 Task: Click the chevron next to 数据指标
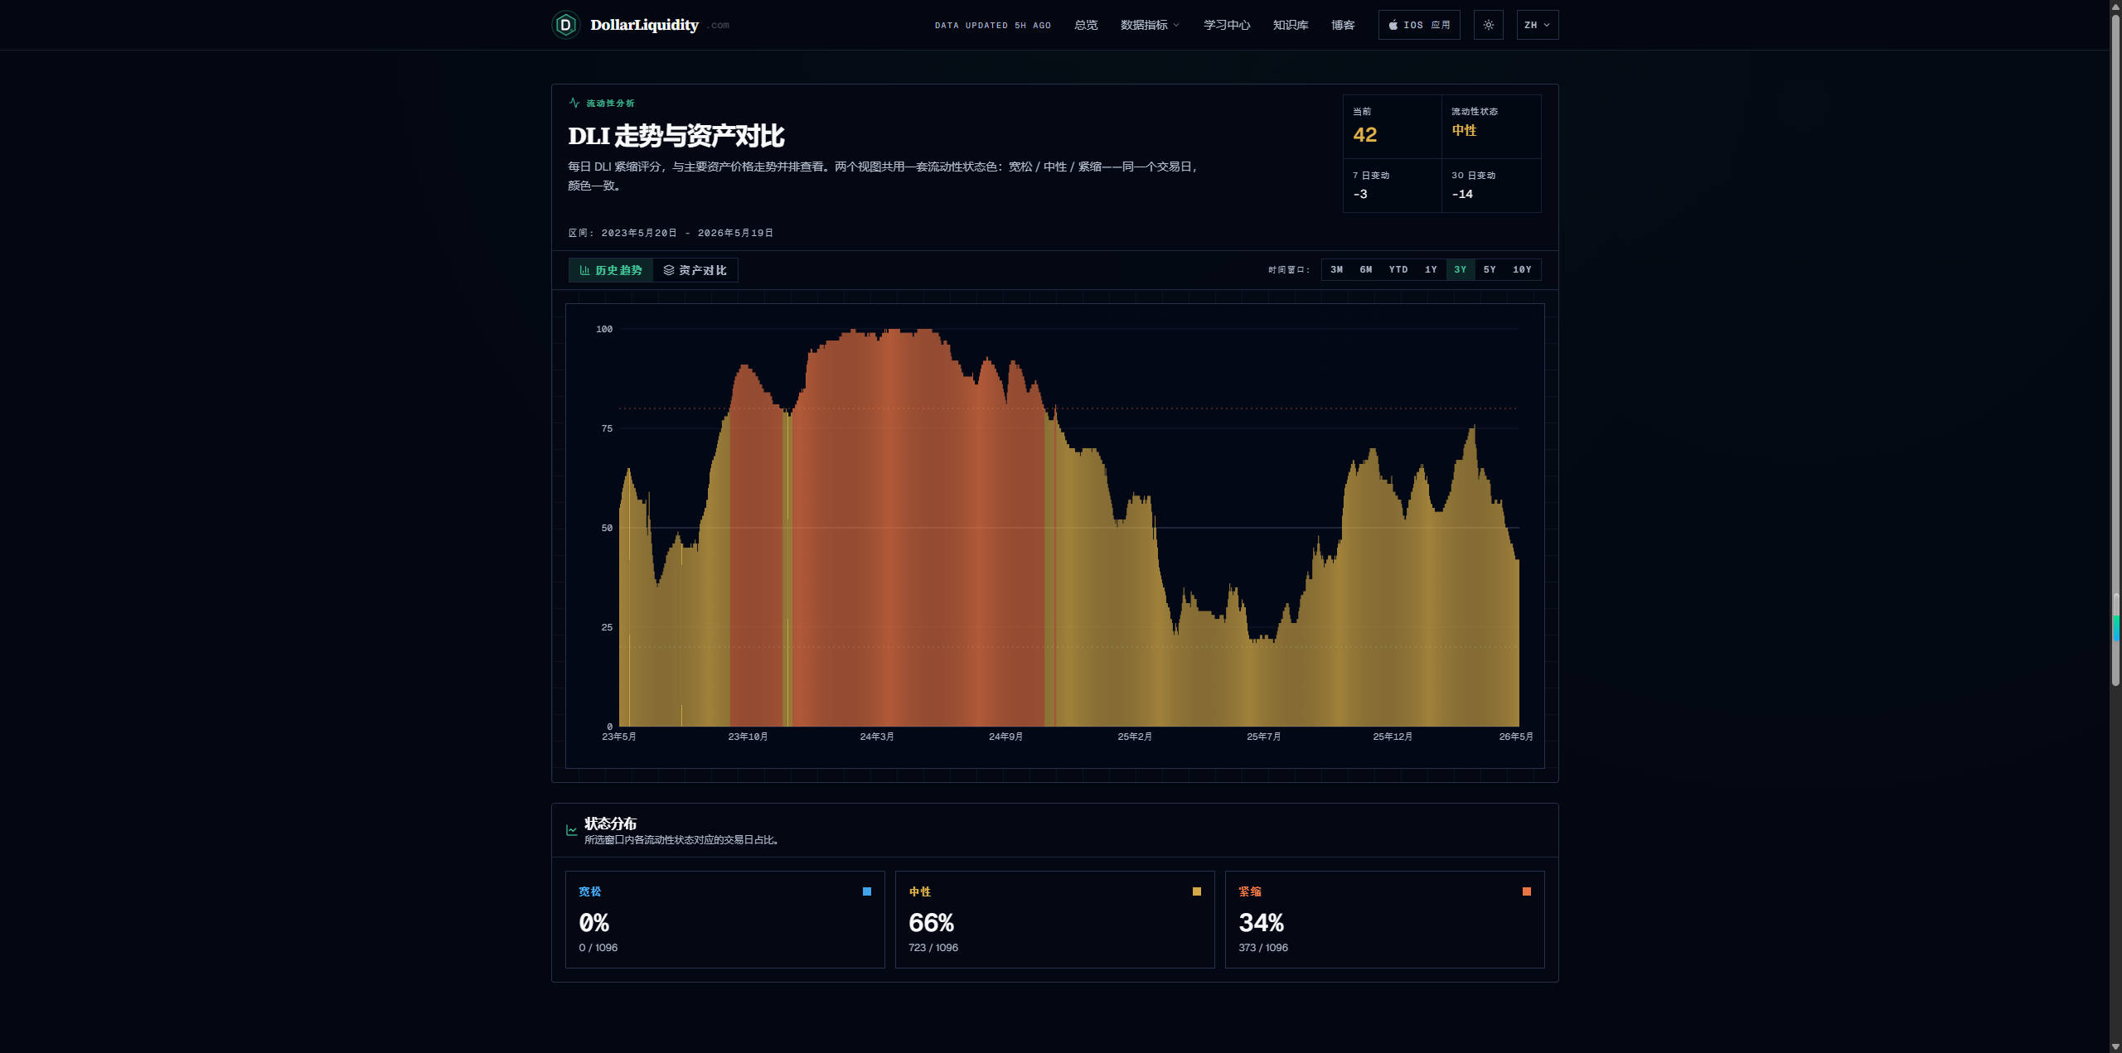(x=1175, y=25)
